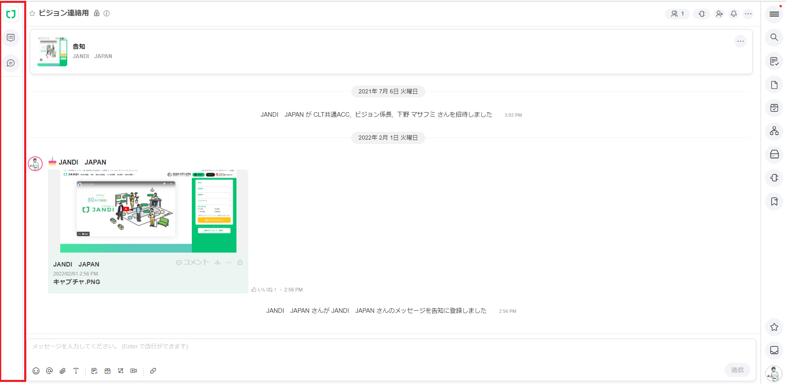
Task: Star the キャプチャ.PNG file
Action: [x=240, y=262]
